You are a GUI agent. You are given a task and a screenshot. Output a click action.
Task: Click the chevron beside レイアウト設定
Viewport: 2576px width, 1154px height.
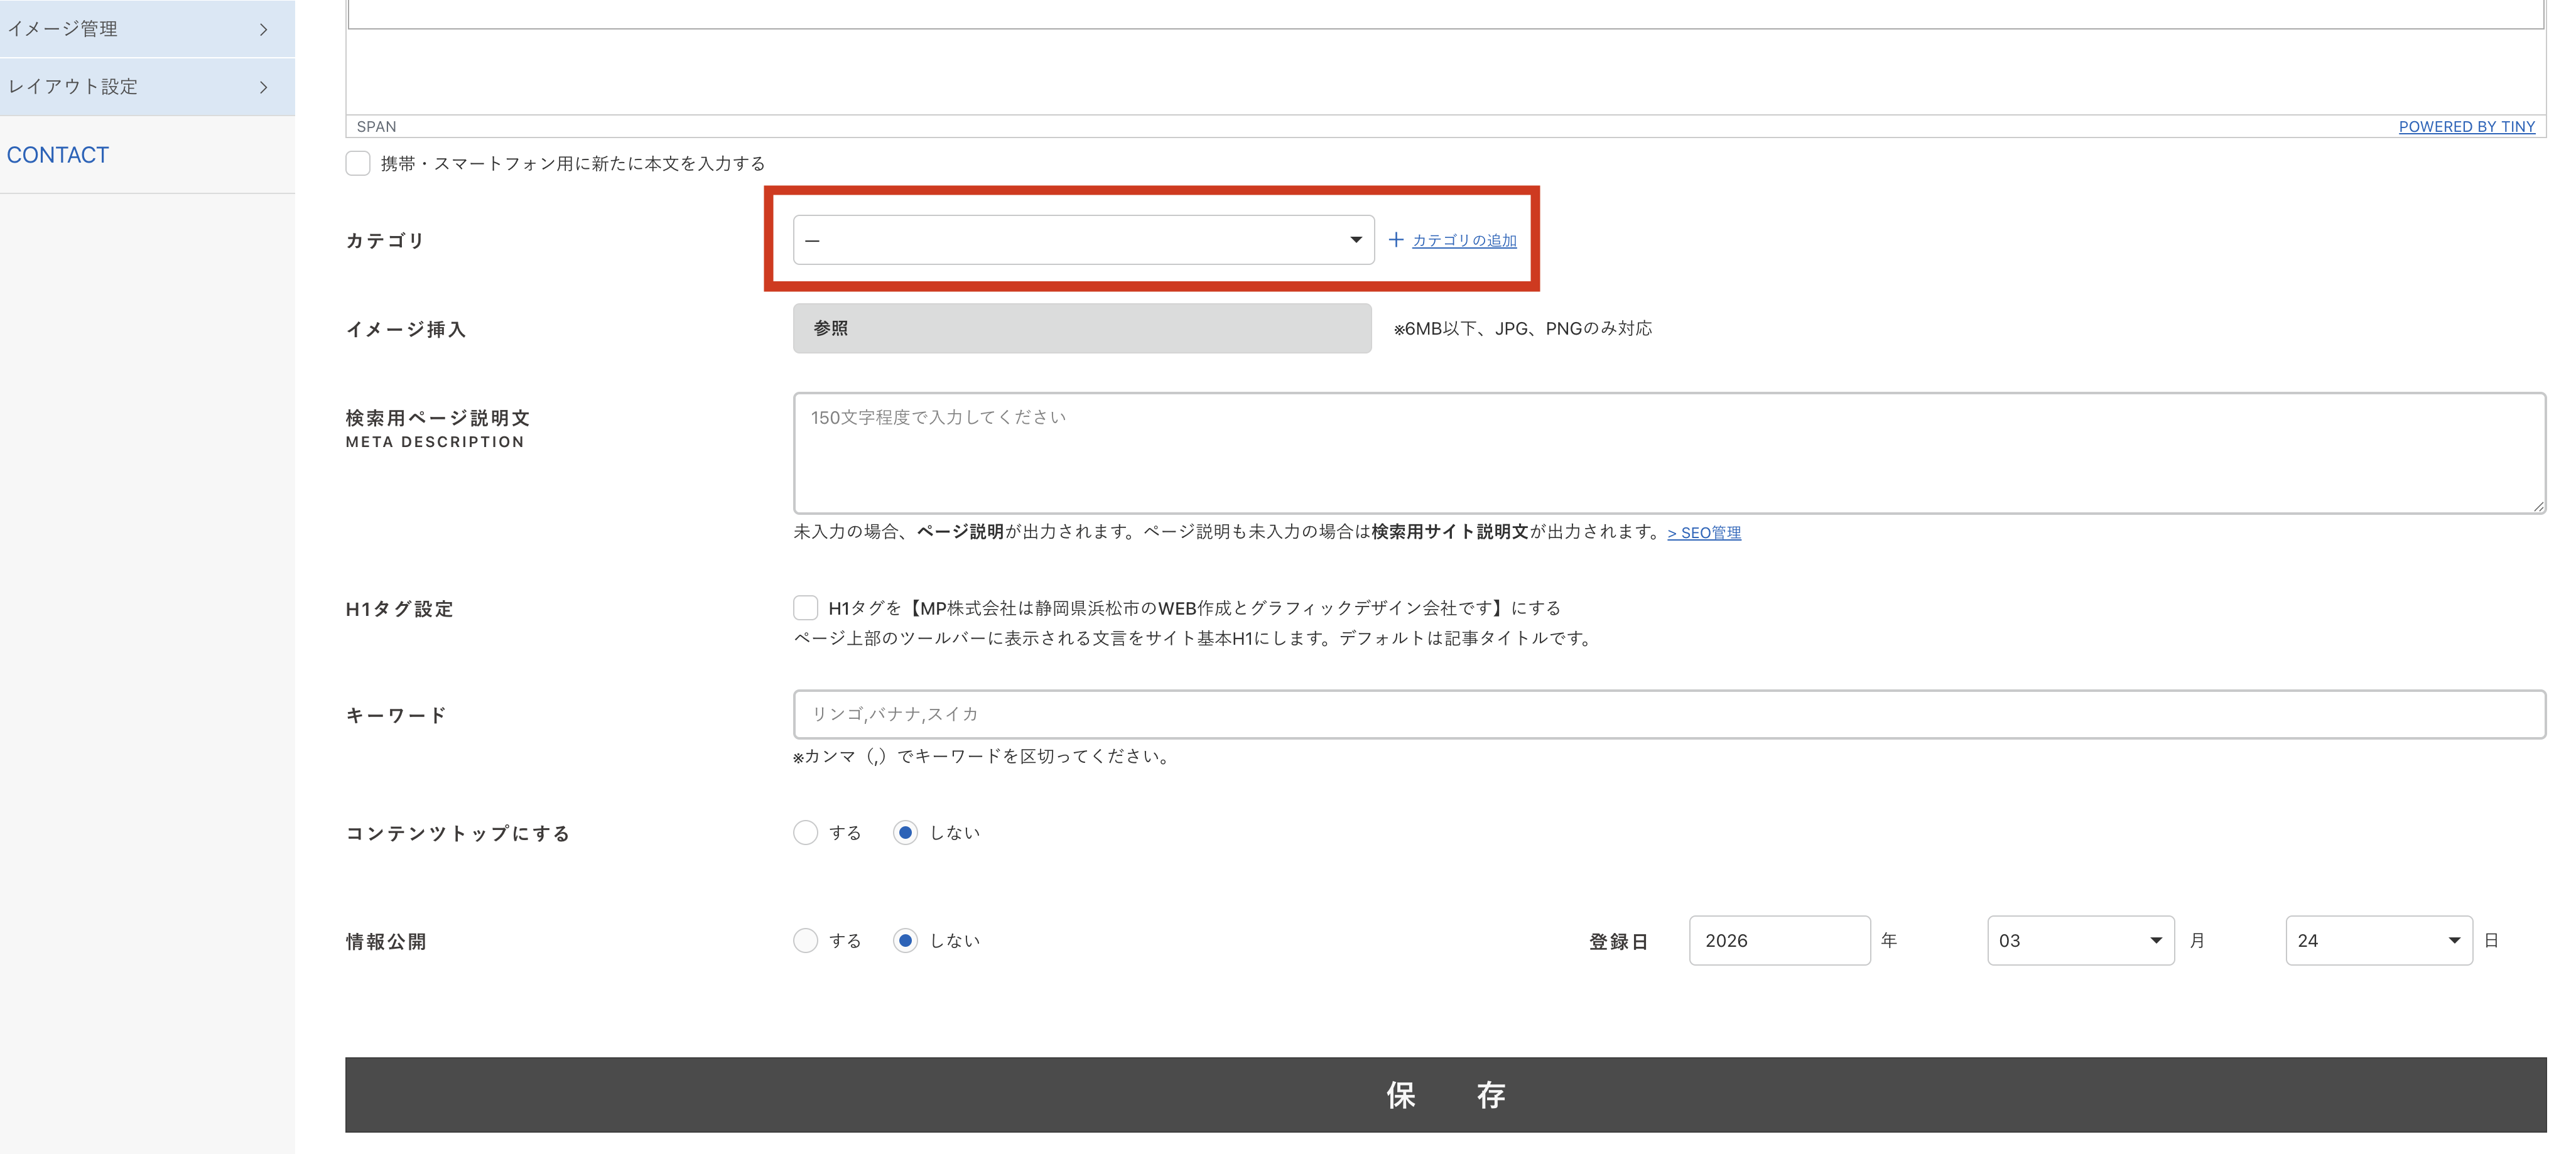coord(263,87)
